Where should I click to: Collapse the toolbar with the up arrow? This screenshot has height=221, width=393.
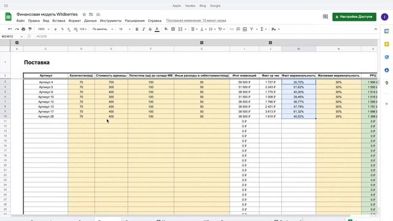pos(375,29)
